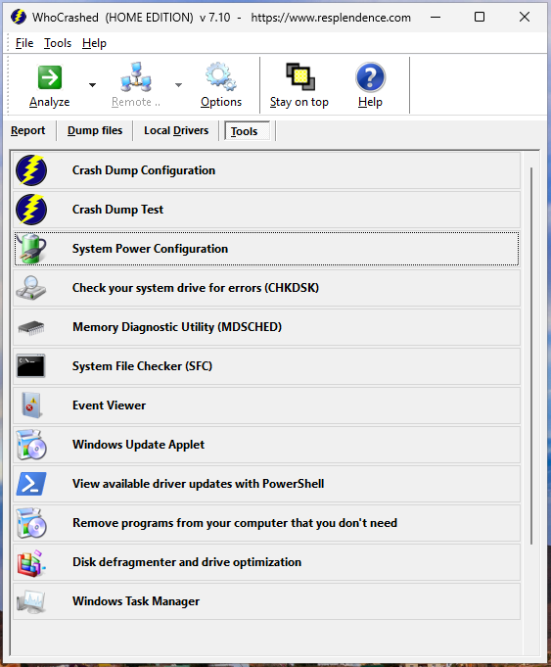Click the Windows Task Manager monitor icon
The height and width of the screenshot is (667, 551).
coord(31,601)
